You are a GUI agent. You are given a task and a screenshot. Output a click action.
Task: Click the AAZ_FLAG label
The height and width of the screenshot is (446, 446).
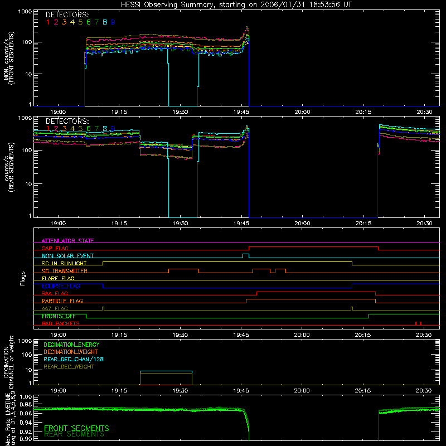pos(55,308)
